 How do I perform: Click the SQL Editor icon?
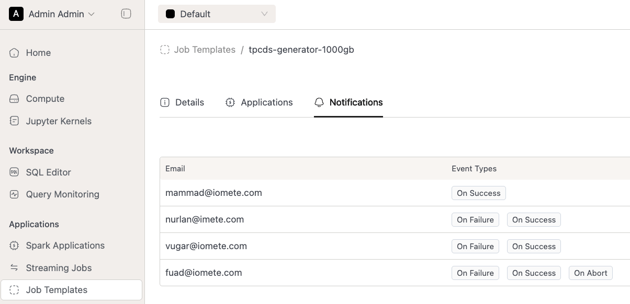[x=15, y=172]
